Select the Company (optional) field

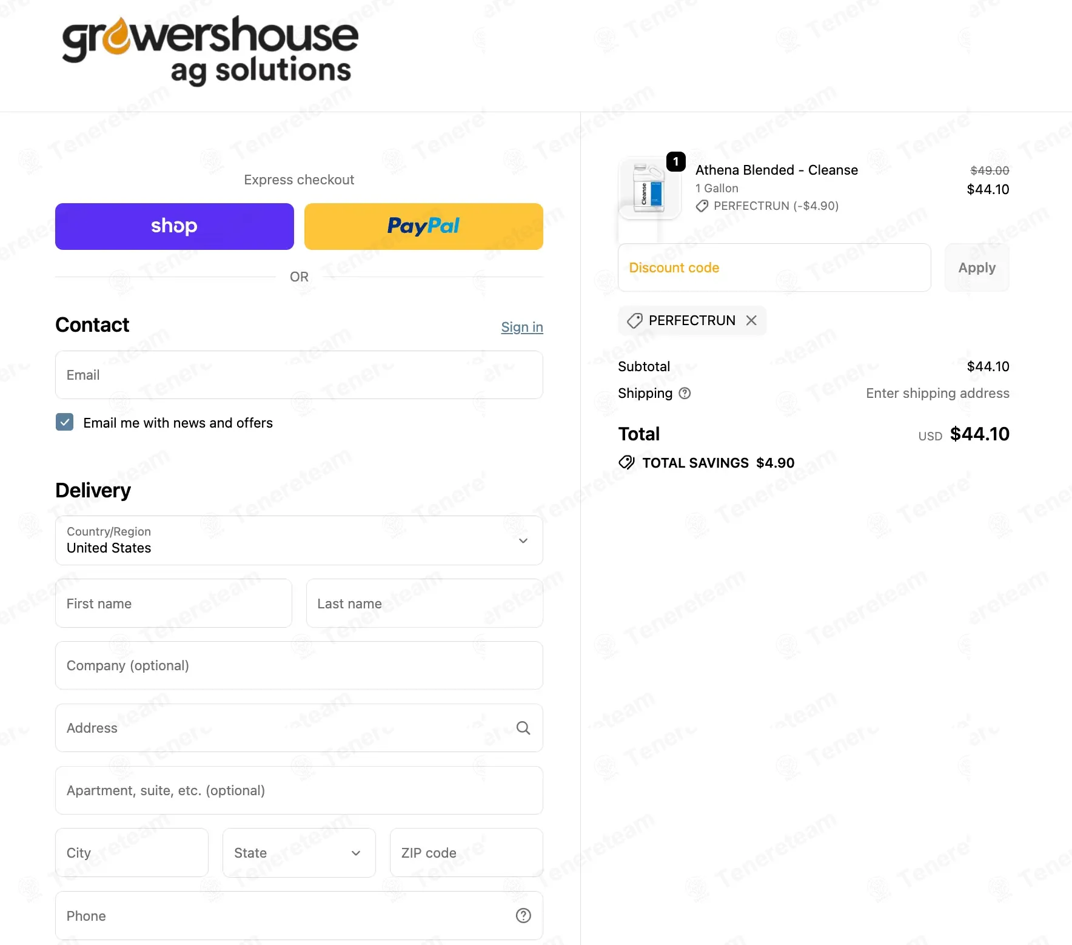299,665
